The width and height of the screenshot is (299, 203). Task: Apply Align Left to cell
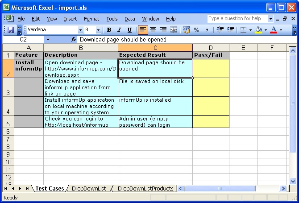[143, 30]
